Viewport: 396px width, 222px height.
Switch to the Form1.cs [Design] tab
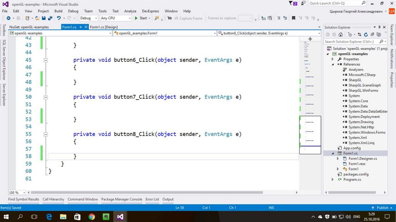[104, 27]
